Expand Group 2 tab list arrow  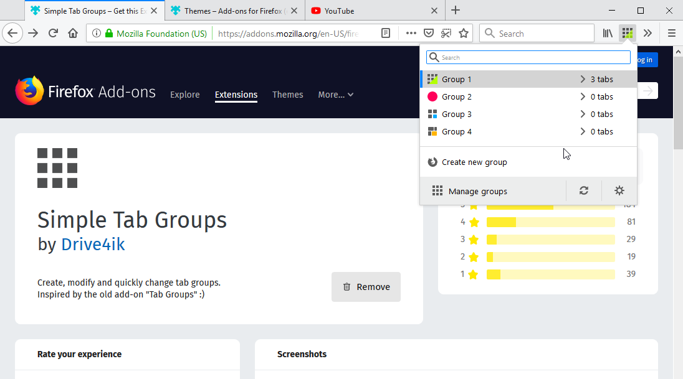tap(583, 97)
